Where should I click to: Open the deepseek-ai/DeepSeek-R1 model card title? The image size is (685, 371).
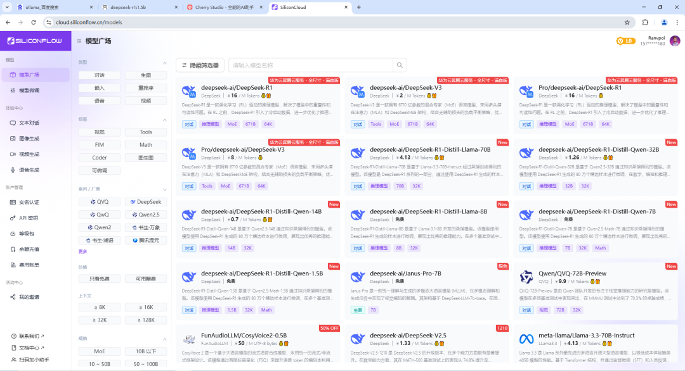pyautogui.click(x=237, y=87)
